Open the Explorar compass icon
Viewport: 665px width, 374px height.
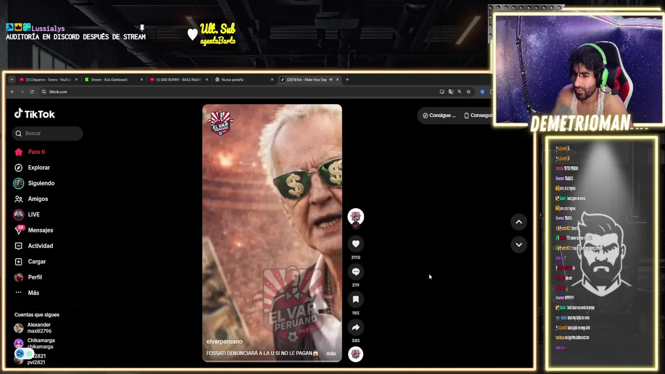coord(19,168)
